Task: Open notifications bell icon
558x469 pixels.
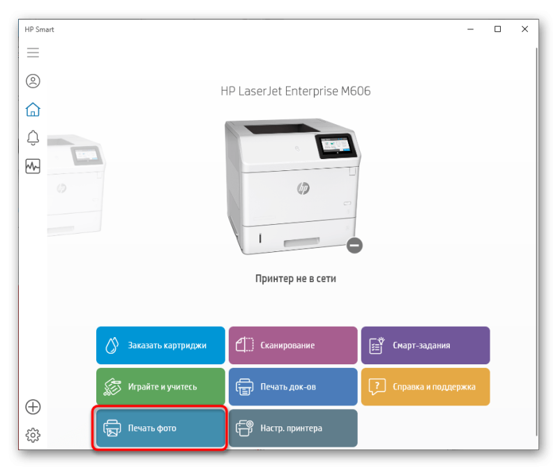Action: [x=33, y=137]
